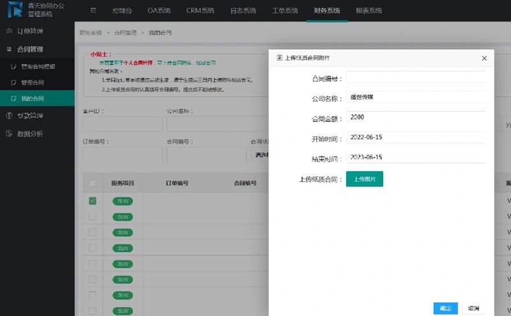Click the 青天协同办公 logo icon
Screen dimensions: 511x316
tap(15, 9)
